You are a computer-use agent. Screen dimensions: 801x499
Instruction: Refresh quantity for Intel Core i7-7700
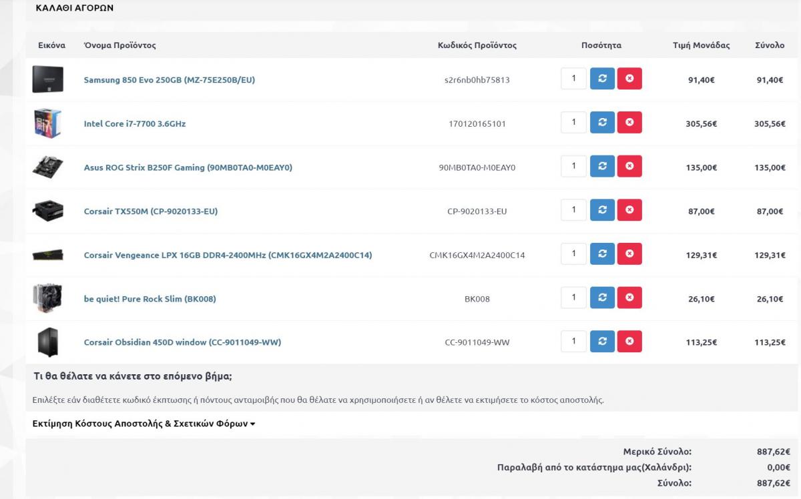click(602, 123)
